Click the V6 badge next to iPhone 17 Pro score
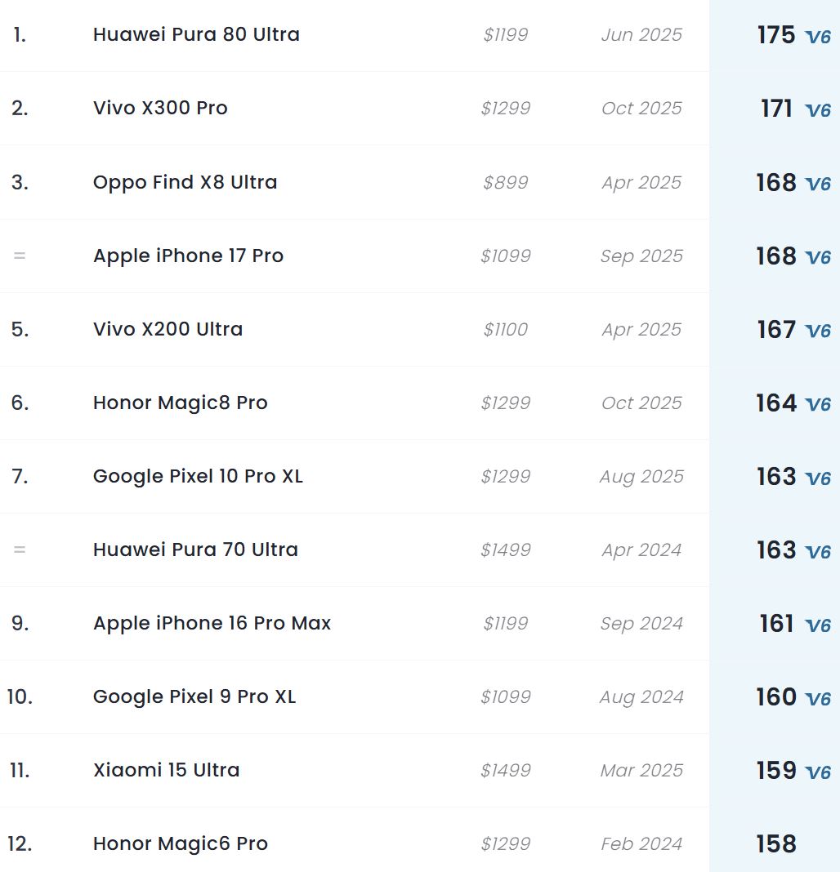840x872 pixels. pos(817,257)
